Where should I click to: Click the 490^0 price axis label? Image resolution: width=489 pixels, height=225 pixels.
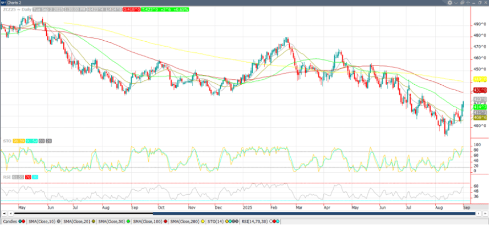(x=480, y=24)
